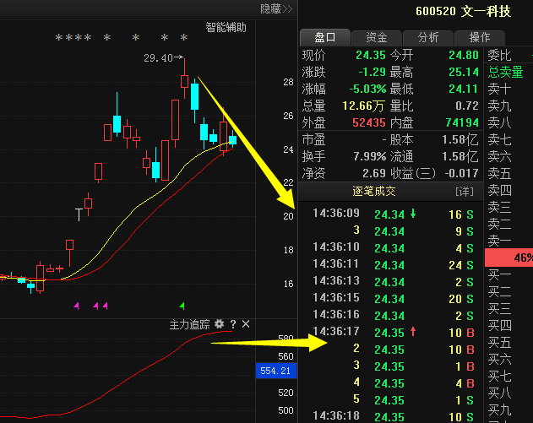
Task: Click the 总量 12.66万 value
Action: tap(363, 106)
